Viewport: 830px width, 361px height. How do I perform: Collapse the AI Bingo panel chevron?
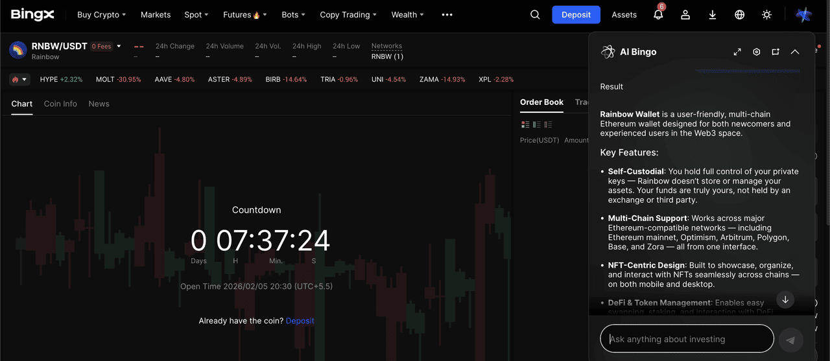[x=795, y=52]
